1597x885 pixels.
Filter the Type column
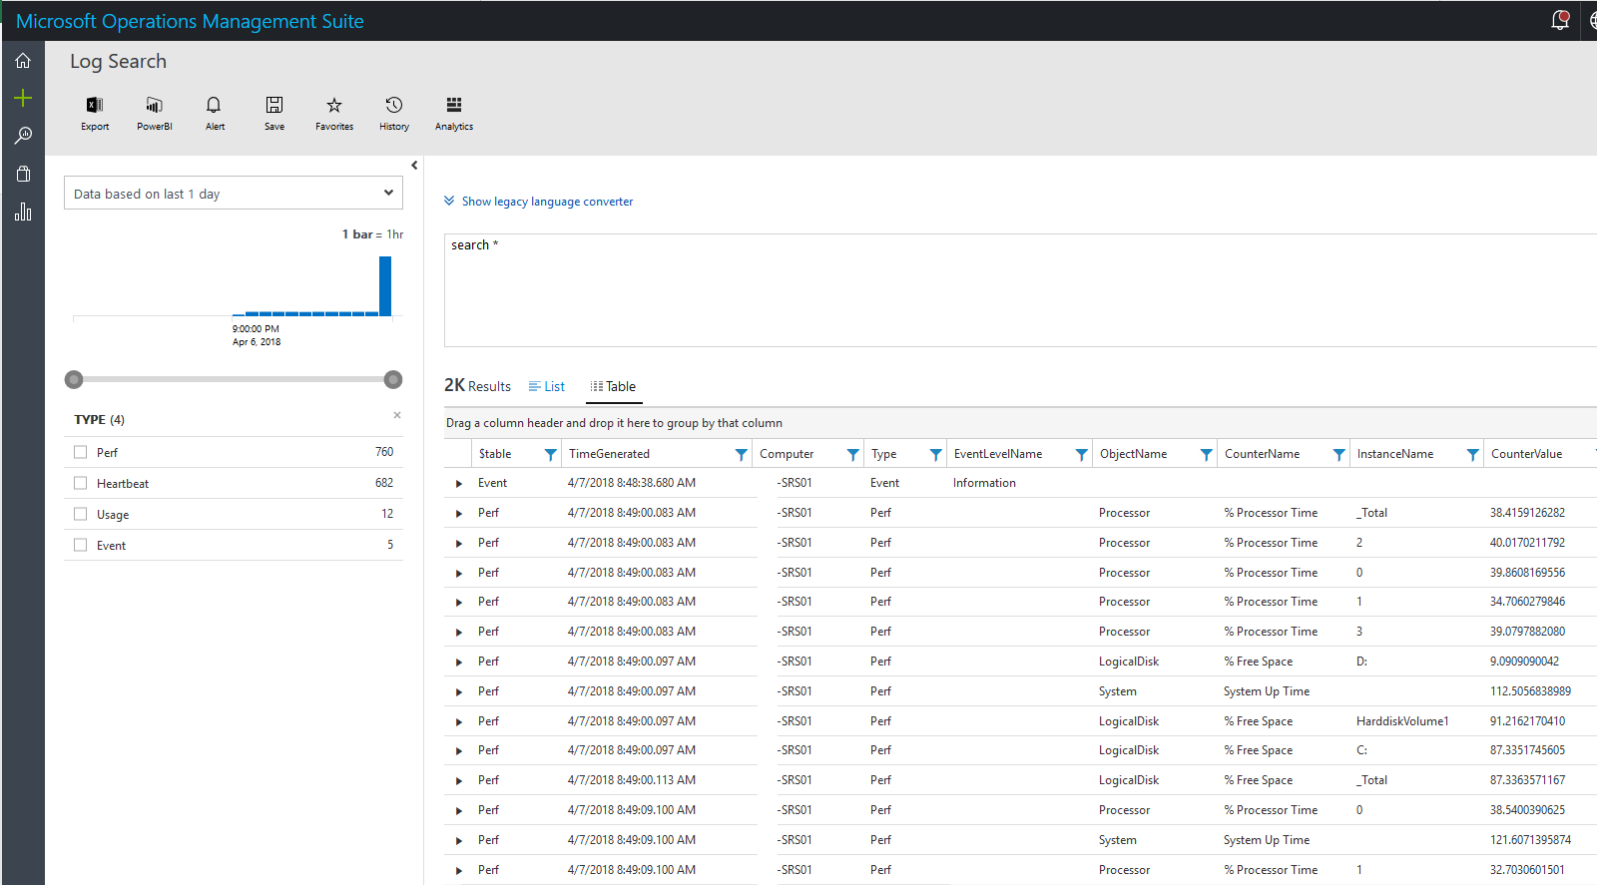(x=935, y=454)
